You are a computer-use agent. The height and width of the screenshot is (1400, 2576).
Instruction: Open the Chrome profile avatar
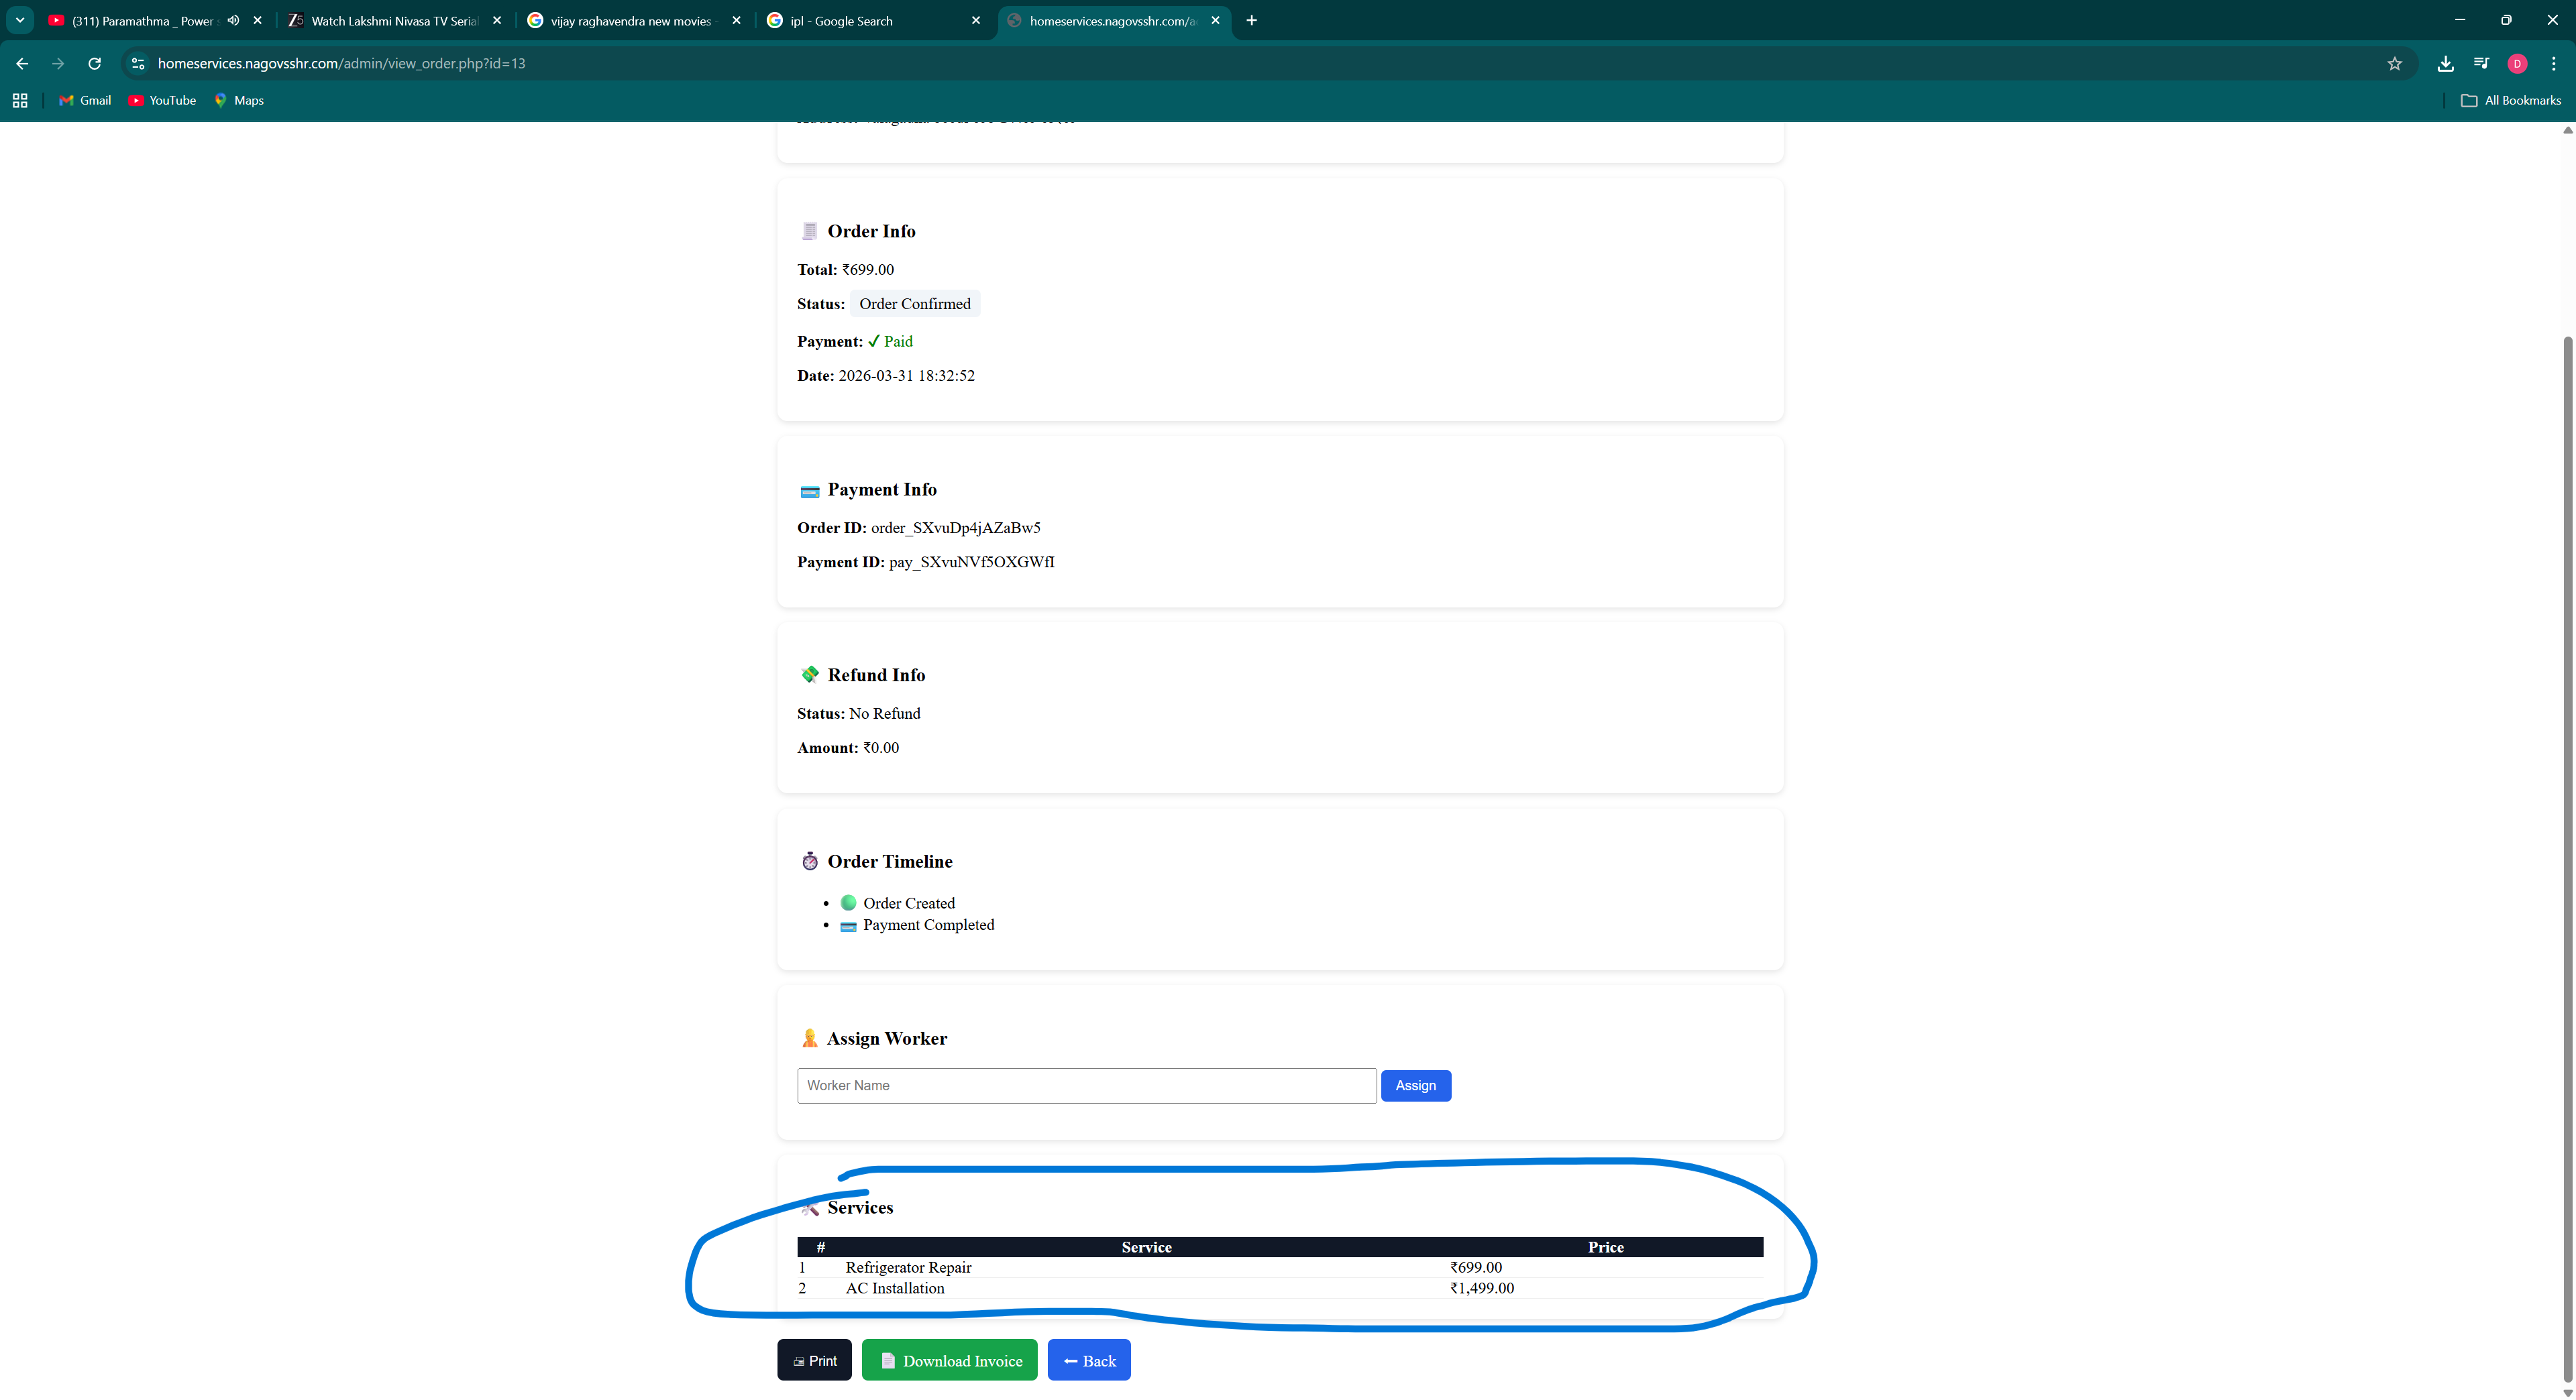pos(2517,63)
